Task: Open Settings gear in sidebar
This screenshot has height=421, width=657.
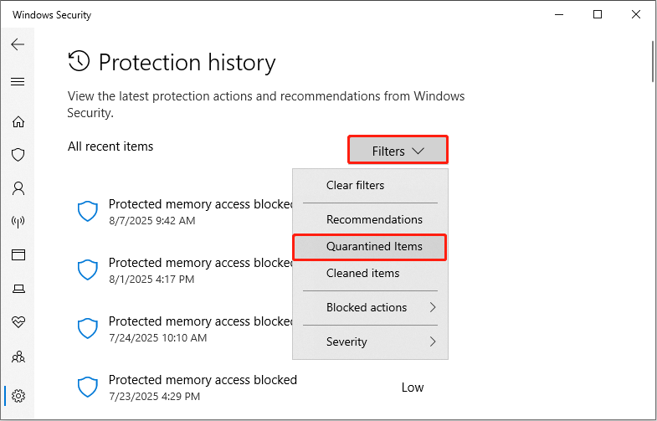Action: 18,395
